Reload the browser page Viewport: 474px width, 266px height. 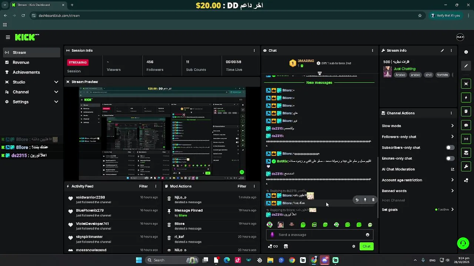23,16
